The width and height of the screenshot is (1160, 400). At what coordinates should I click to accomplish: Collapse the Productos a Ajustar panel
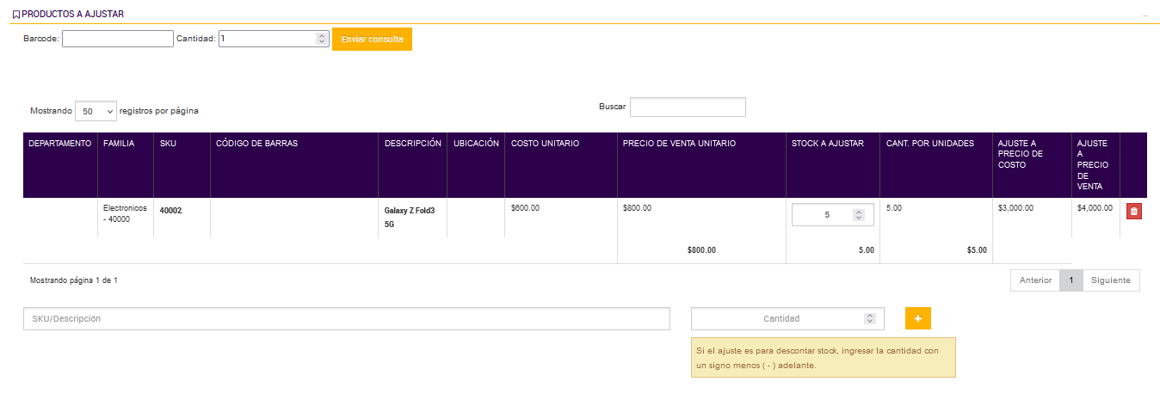click(x=1145, y=15)
